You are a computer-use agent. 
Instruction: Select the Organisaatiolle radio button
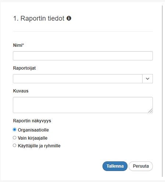tap(15, 130)
